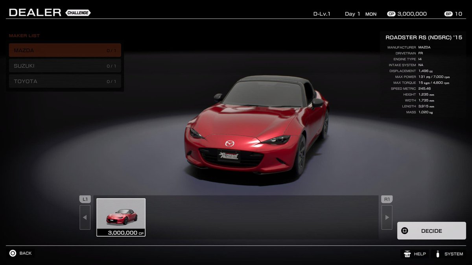Click the D-Lv.1 level indicator
Viewport: 472px width, 265px height.
point(322,14)
